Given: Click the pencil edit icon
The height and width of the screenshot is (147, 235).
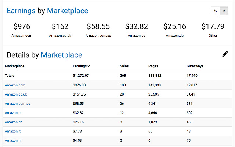Looking at the screenshot, I should [x=225, y=54].
